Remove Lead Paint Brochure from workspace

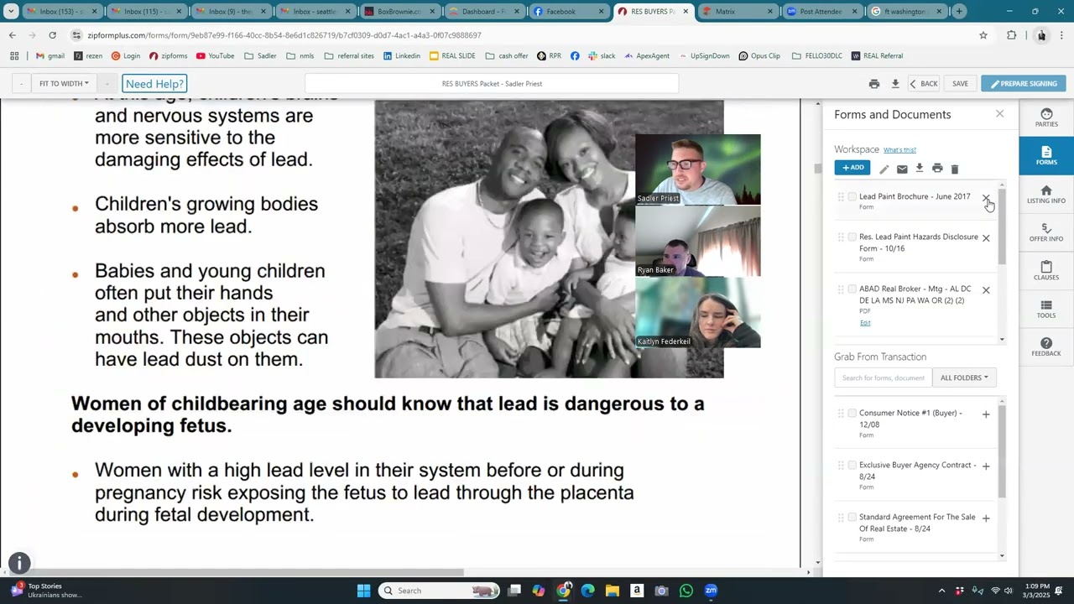click(x=986, y=198)
